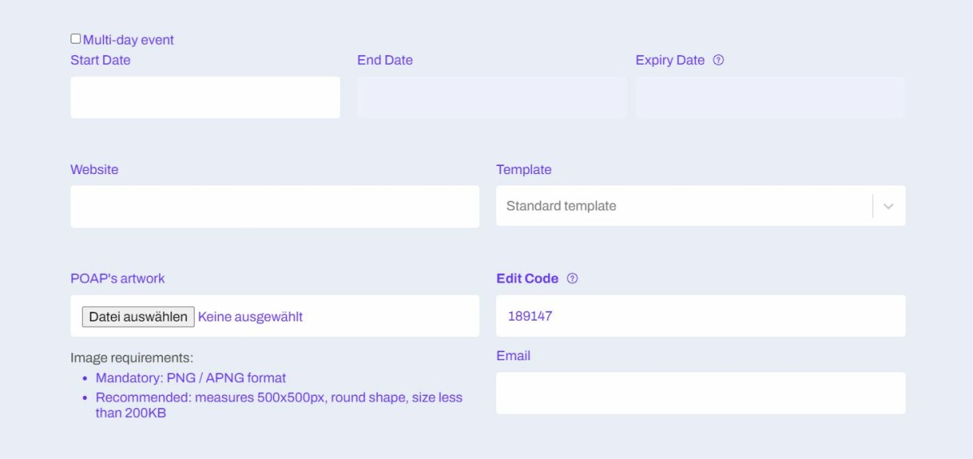Click the Email label text
Image resolution: width=973 pixels, height=459 pixels.
513,355
